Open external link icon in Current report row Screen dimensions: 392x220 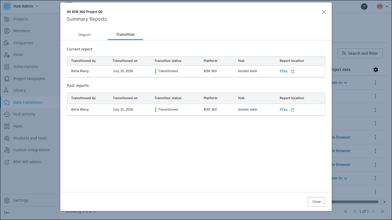pyautogui.click(x=292, y=72)
